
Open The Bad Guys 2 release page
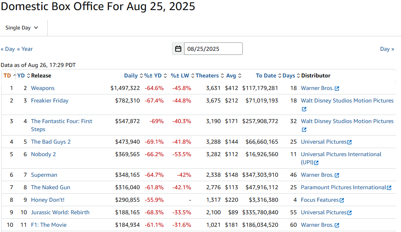(51, 142)
